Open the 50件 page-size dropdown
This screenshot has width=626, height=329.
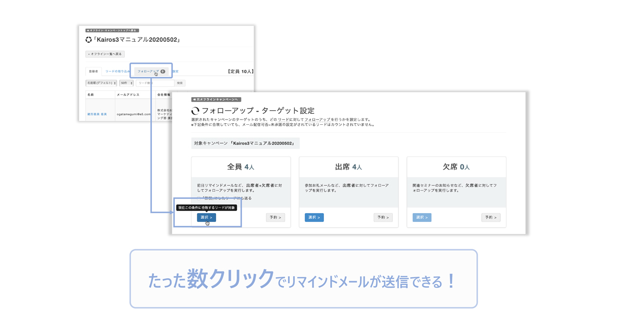pos(126,83)
